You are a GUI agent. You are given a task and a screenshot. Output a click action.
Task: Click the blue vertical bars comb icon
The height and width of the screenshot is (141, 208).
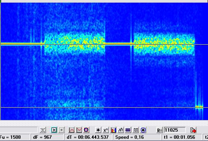(128, 130)
